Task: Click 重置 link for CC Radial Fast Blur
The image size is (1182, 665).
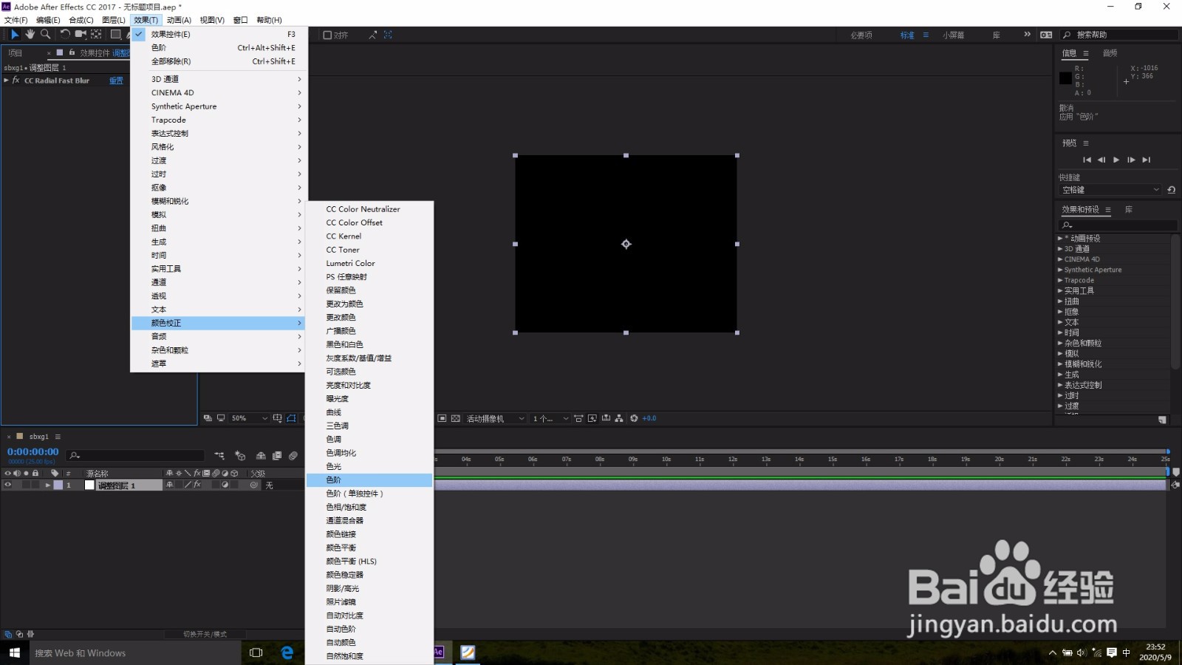Action: click(116, 81)
